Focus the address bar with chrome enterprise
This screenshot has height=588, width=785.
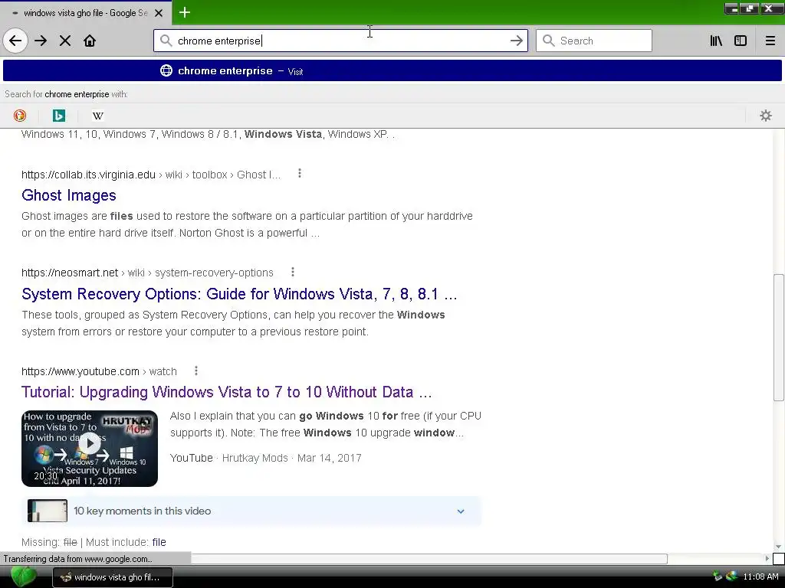[x=340, y=41]
